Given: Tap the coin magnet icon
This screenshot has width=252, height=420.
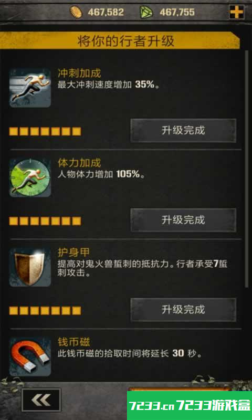Looking at the screenshot, I should (x=30, y=356).
